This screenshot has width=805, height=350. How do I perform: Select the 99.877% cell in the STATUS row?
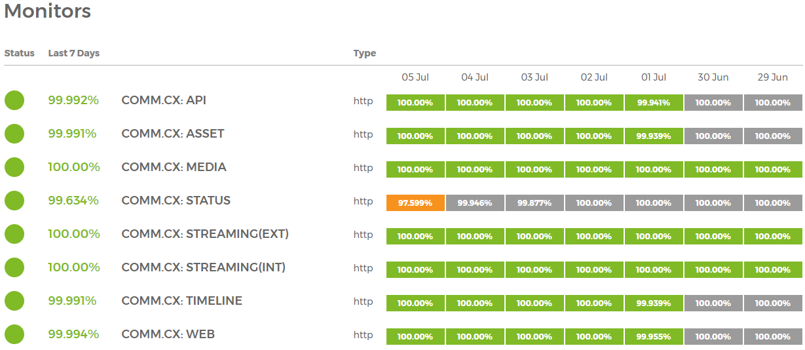(x=534, y=203)
